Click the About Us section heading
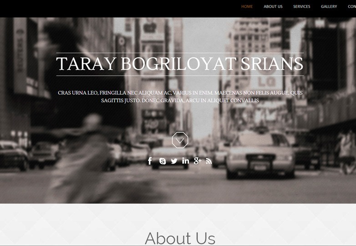This screenshot has height=246, width=356. [x=180, y=238]
